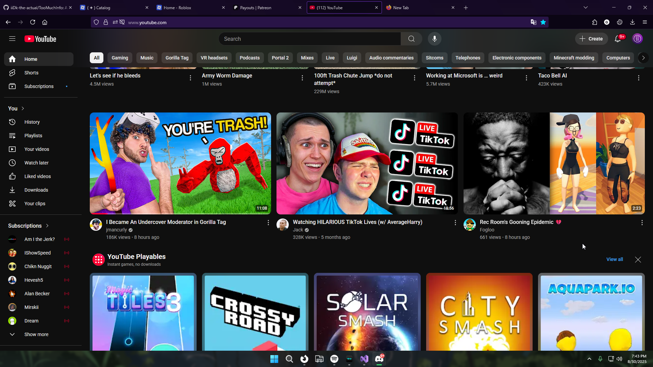
Task: Click Fogloo channel avatar
Action: 470,225
